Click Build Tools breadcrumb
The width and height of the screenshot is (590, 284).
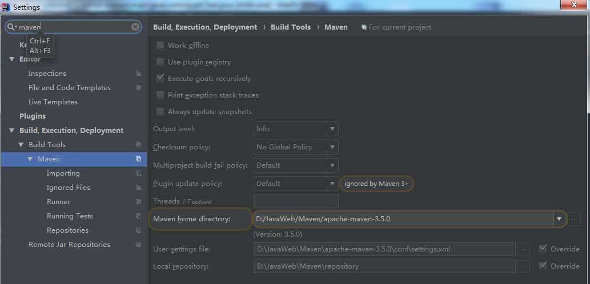(291, 27)
